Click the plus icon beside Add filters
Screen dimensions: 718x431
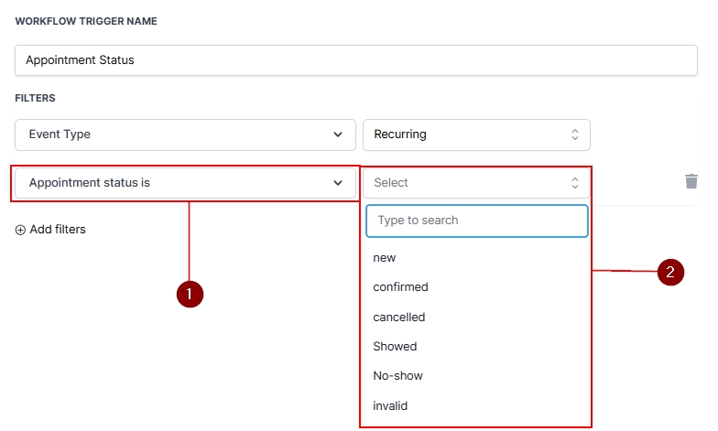click(20, 230)
